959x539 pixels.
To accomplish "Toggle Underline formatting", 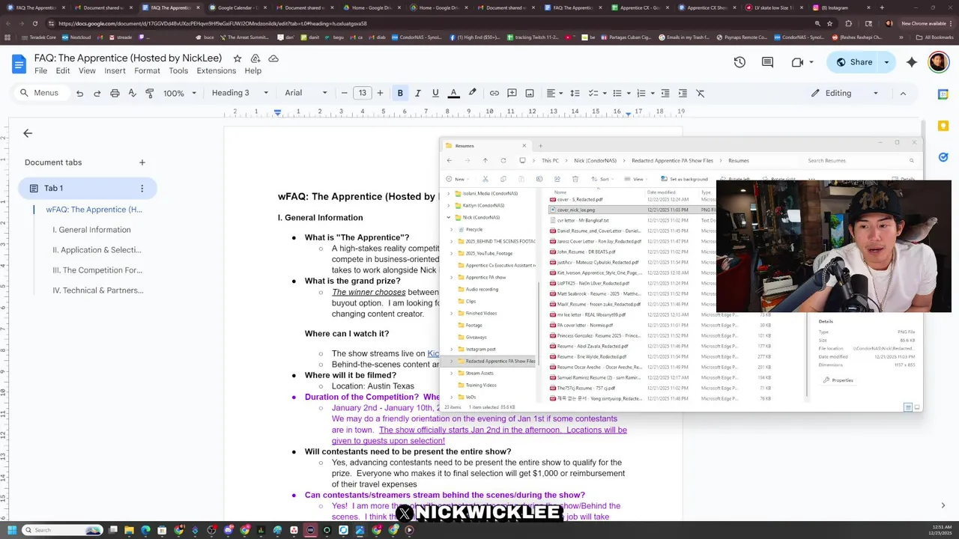I will pyautogui.click(x=435, y=93).
